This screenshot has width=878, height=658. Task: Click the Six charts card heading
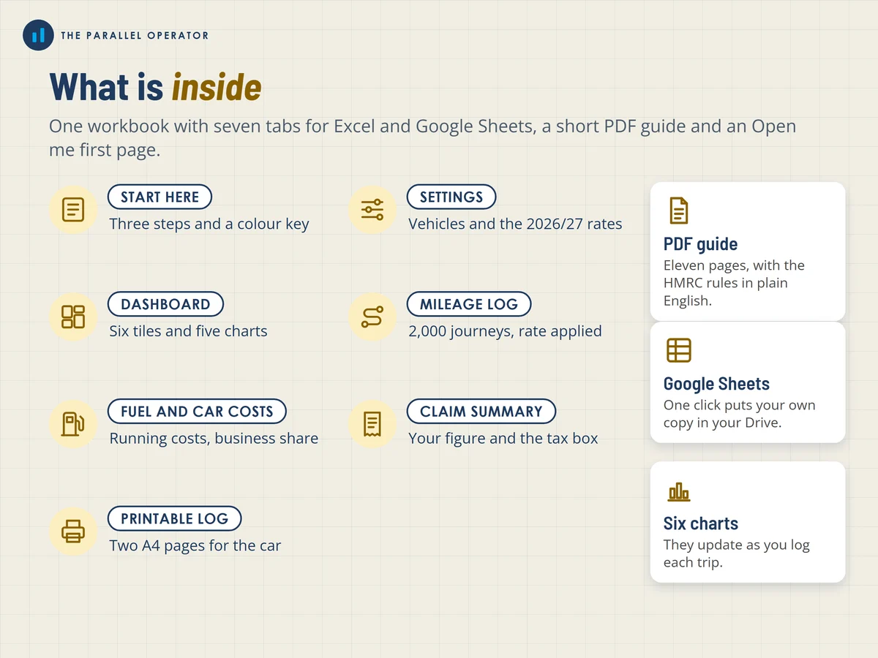coord(700,523)
